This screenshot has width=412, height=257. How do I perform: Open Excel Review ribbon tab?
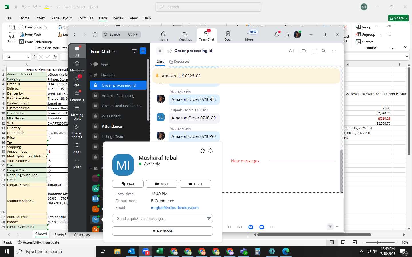point(118,18)
